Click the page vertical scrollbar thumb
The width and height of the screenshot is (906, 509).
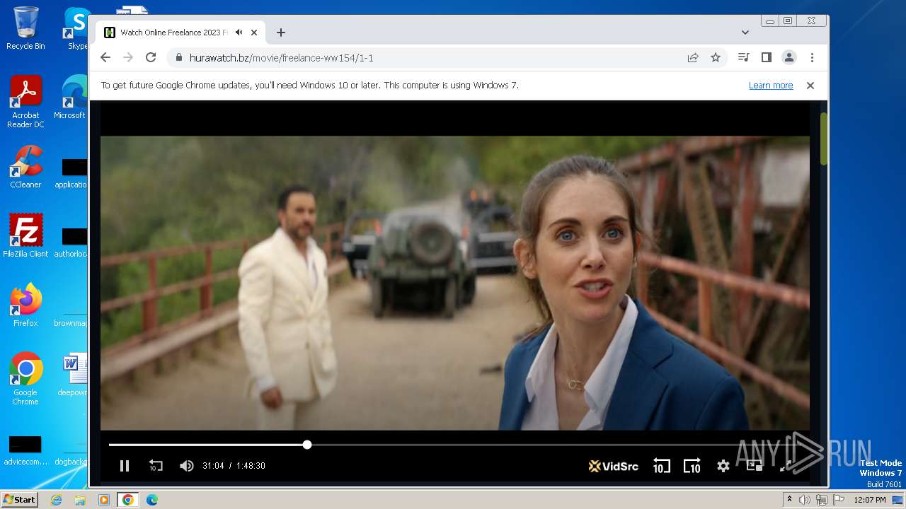(824, 139)
